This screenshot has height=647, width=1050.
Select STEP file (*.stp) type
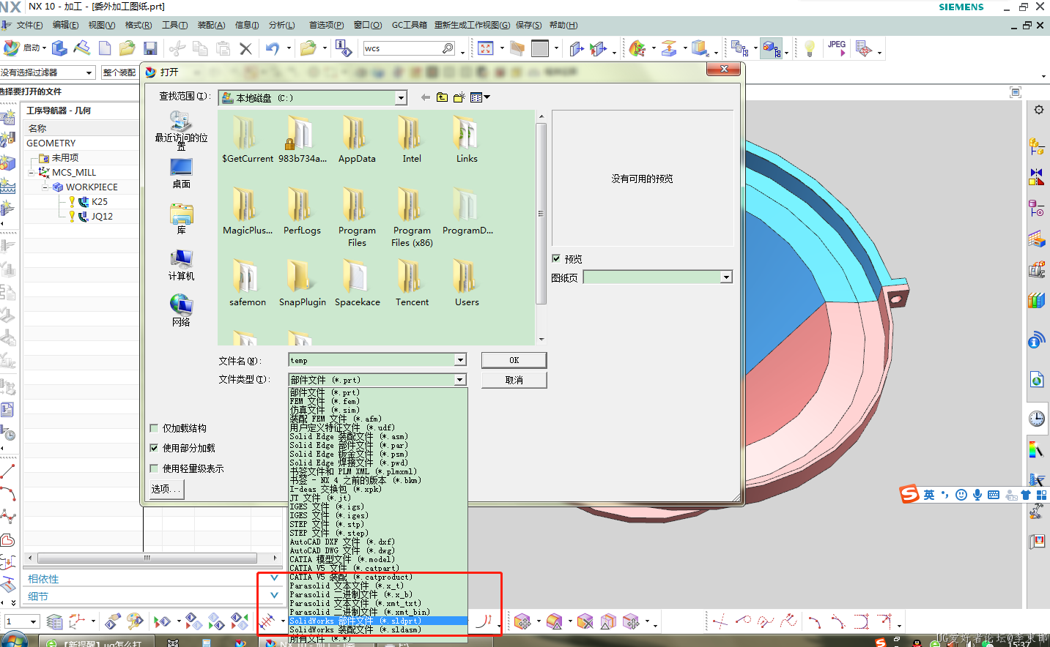(x=377, y=524)
